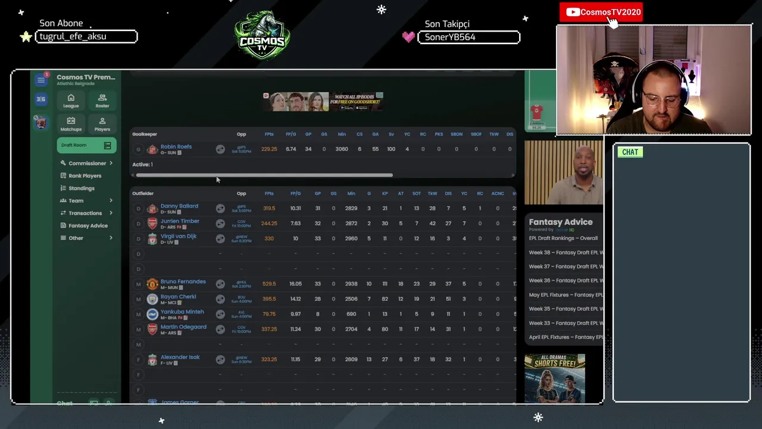Expand the Team submenu
The image size is (762, 429).
87,201
